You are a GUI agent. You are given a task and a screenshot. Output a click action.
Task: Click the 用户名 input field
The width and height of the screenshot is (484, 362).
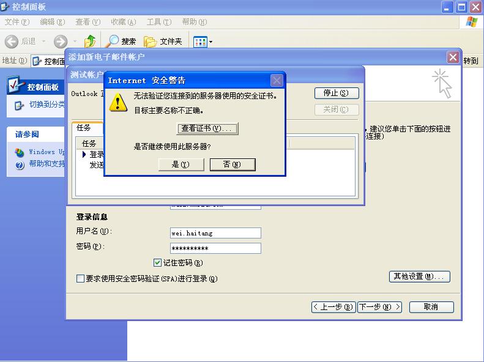point(215,233)
